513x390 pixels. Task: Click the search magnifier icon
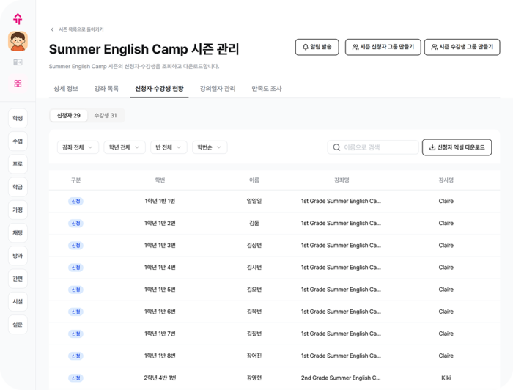point(336,147)
